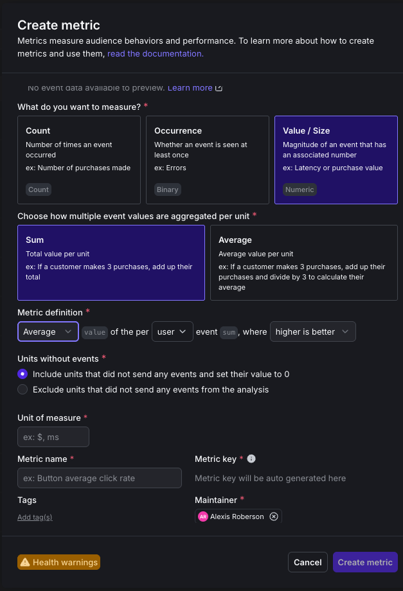The width and height of the screenshot is (403, 591).
Task: Click the Add tag(s) link
Action: [x=35, y=517]
